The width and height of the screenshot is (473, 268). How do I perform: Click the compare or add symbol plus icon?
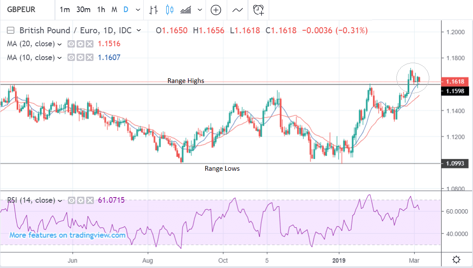point(216,10)
